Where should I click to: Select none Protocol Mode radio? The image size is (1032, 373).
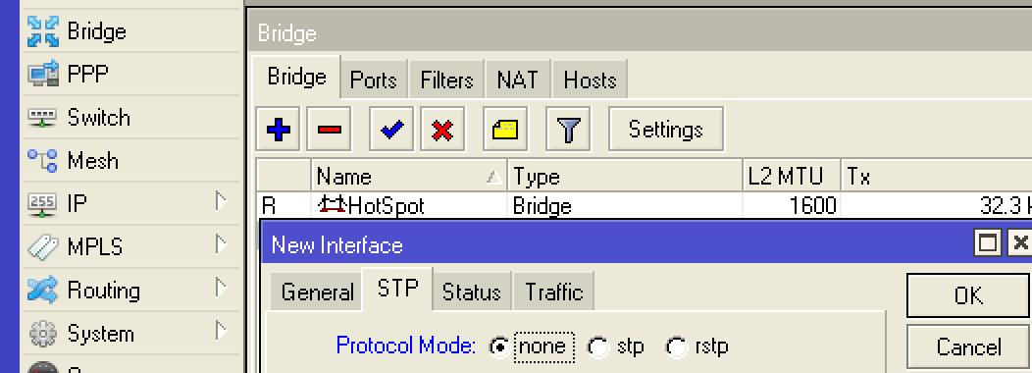point(499,346)
